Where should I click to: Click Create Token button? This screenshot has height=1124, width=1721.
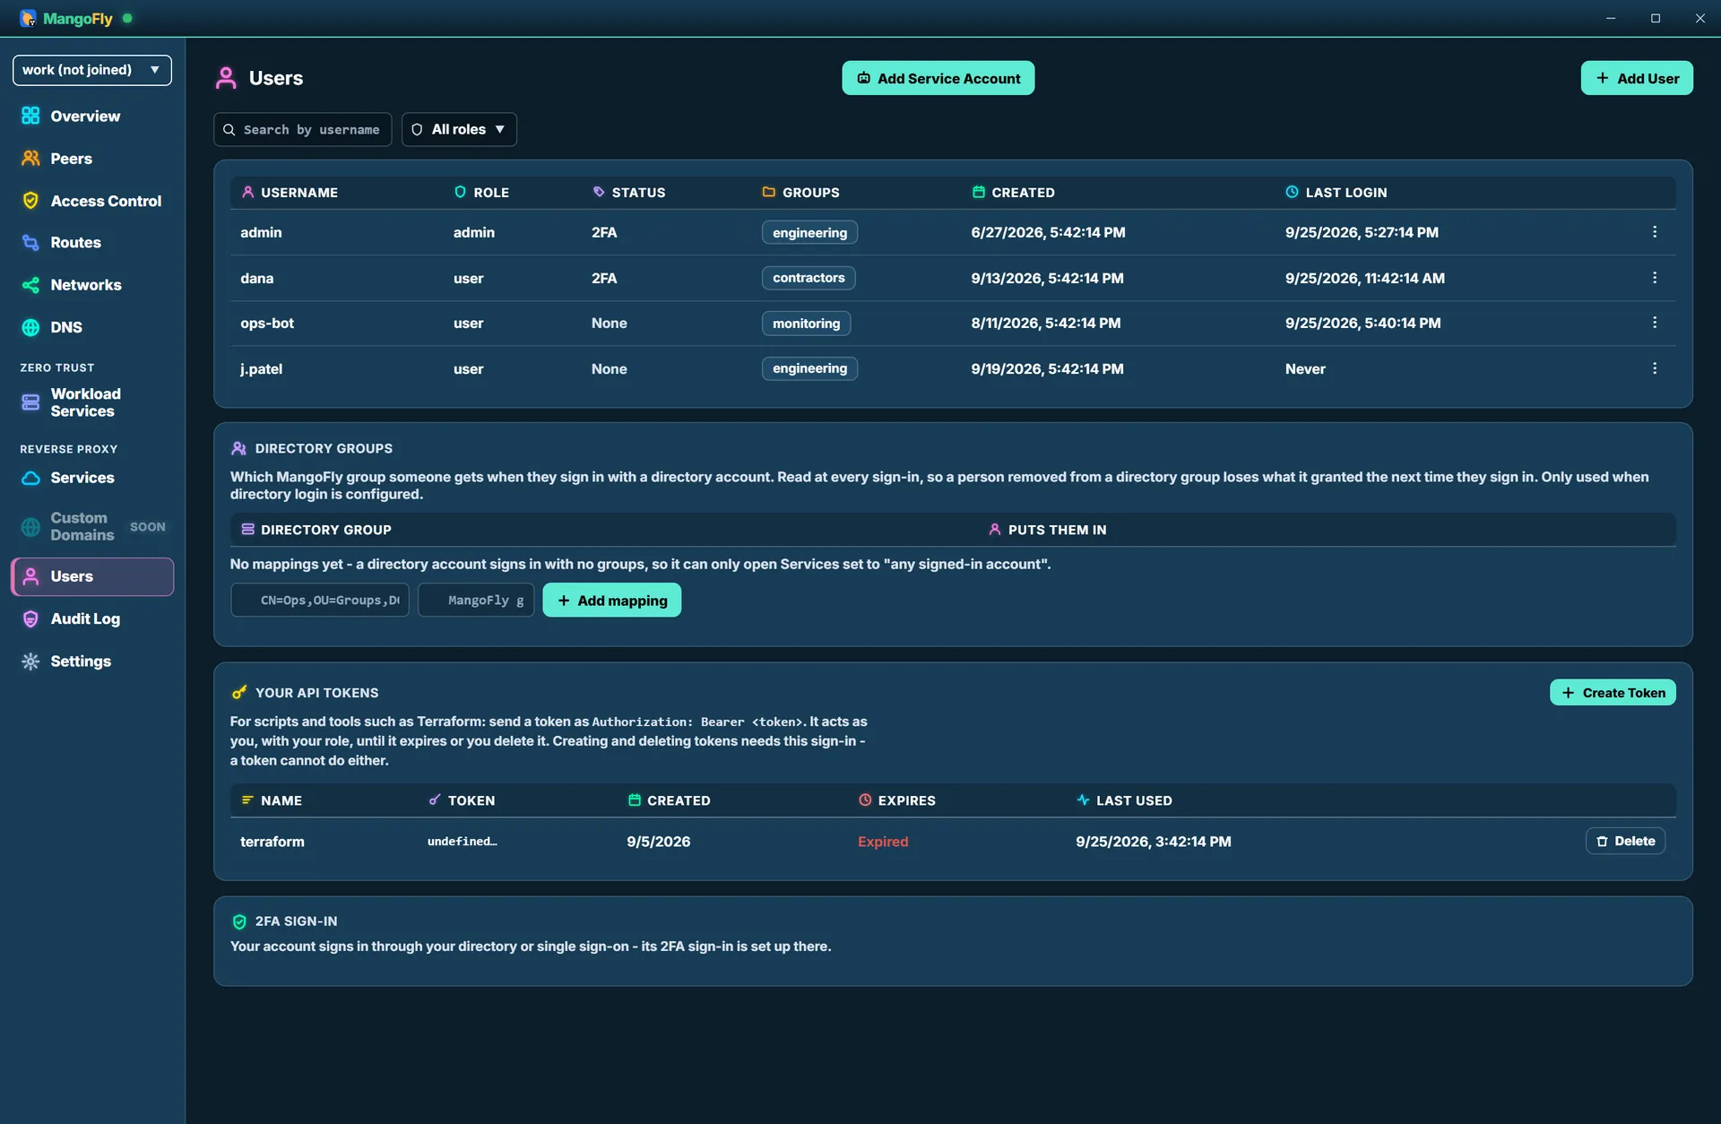[1613, 692]
